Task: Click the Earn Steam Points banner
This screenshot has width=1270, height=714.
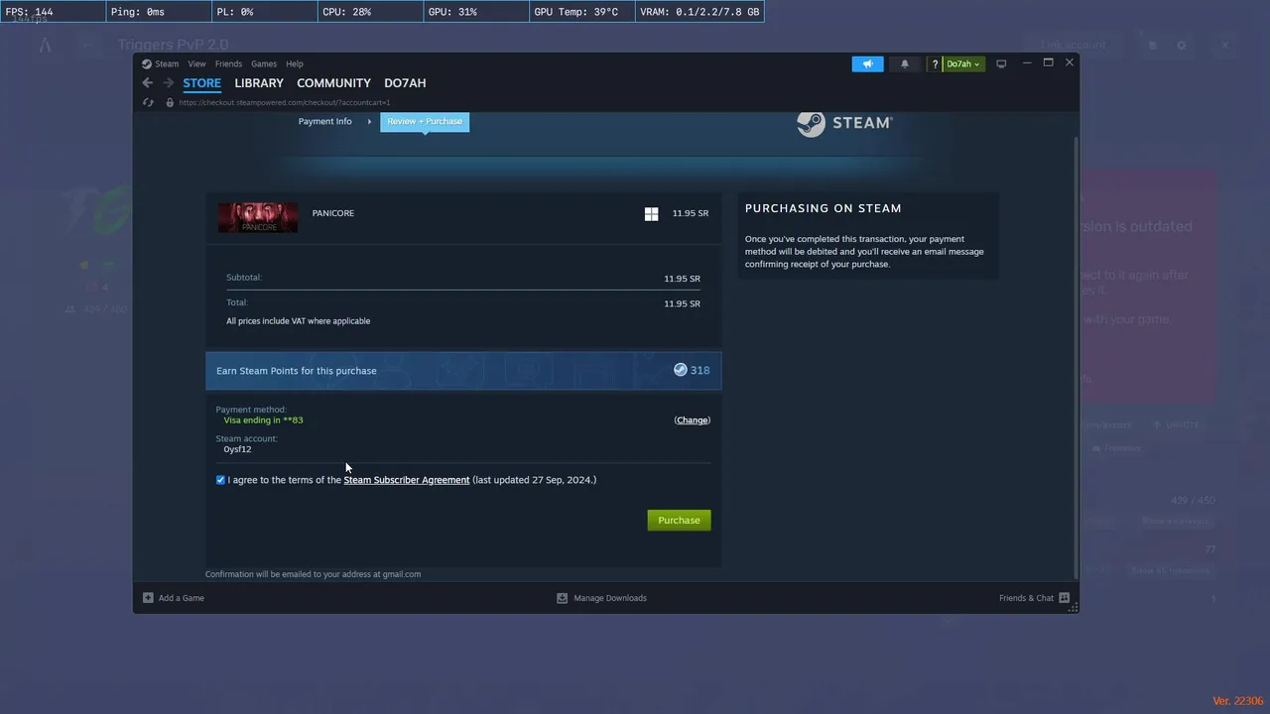Action: click(x=463, y=371)
